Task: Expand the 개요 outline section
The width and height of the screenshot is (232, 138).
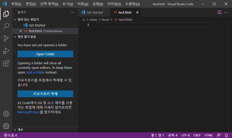Action: [15, 130]
